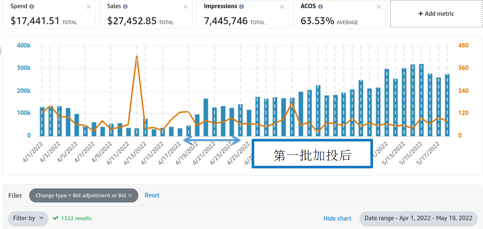Select the Sales metric card
This screenshot has width=483, height=229.
(146, 14)
